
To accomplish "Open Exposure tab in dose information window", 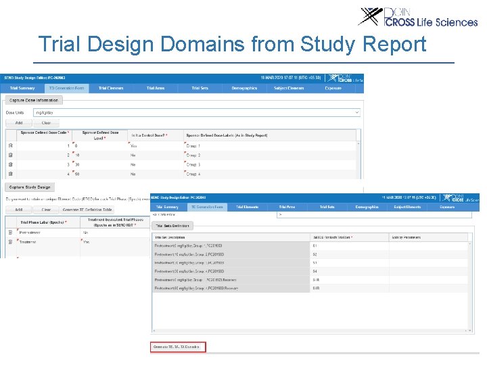I will pyautogui.click(x=333, y=88).
